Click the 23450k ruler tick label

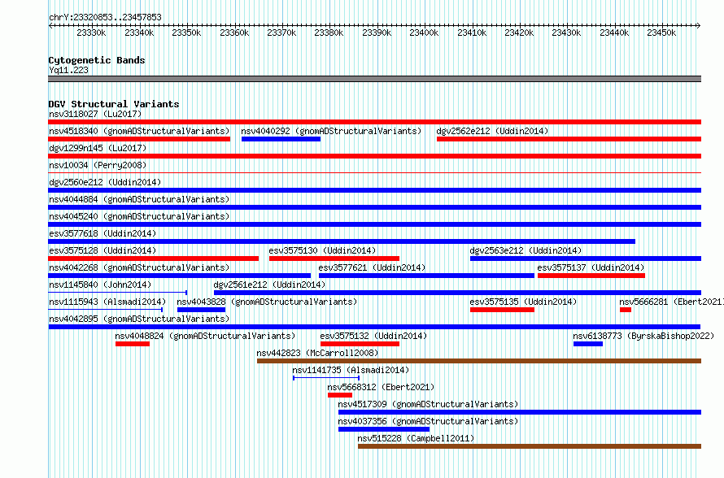661,33
